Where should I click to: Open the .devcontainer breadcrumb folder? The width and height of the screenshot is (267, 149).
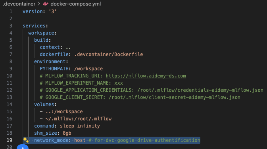pyautogui.click(x=19, y=4)
